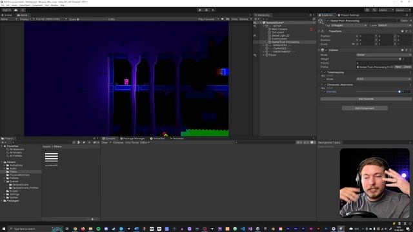Toggle the Volume component enabled checkbox
The image size is (413, 232).
coord(326,50)
